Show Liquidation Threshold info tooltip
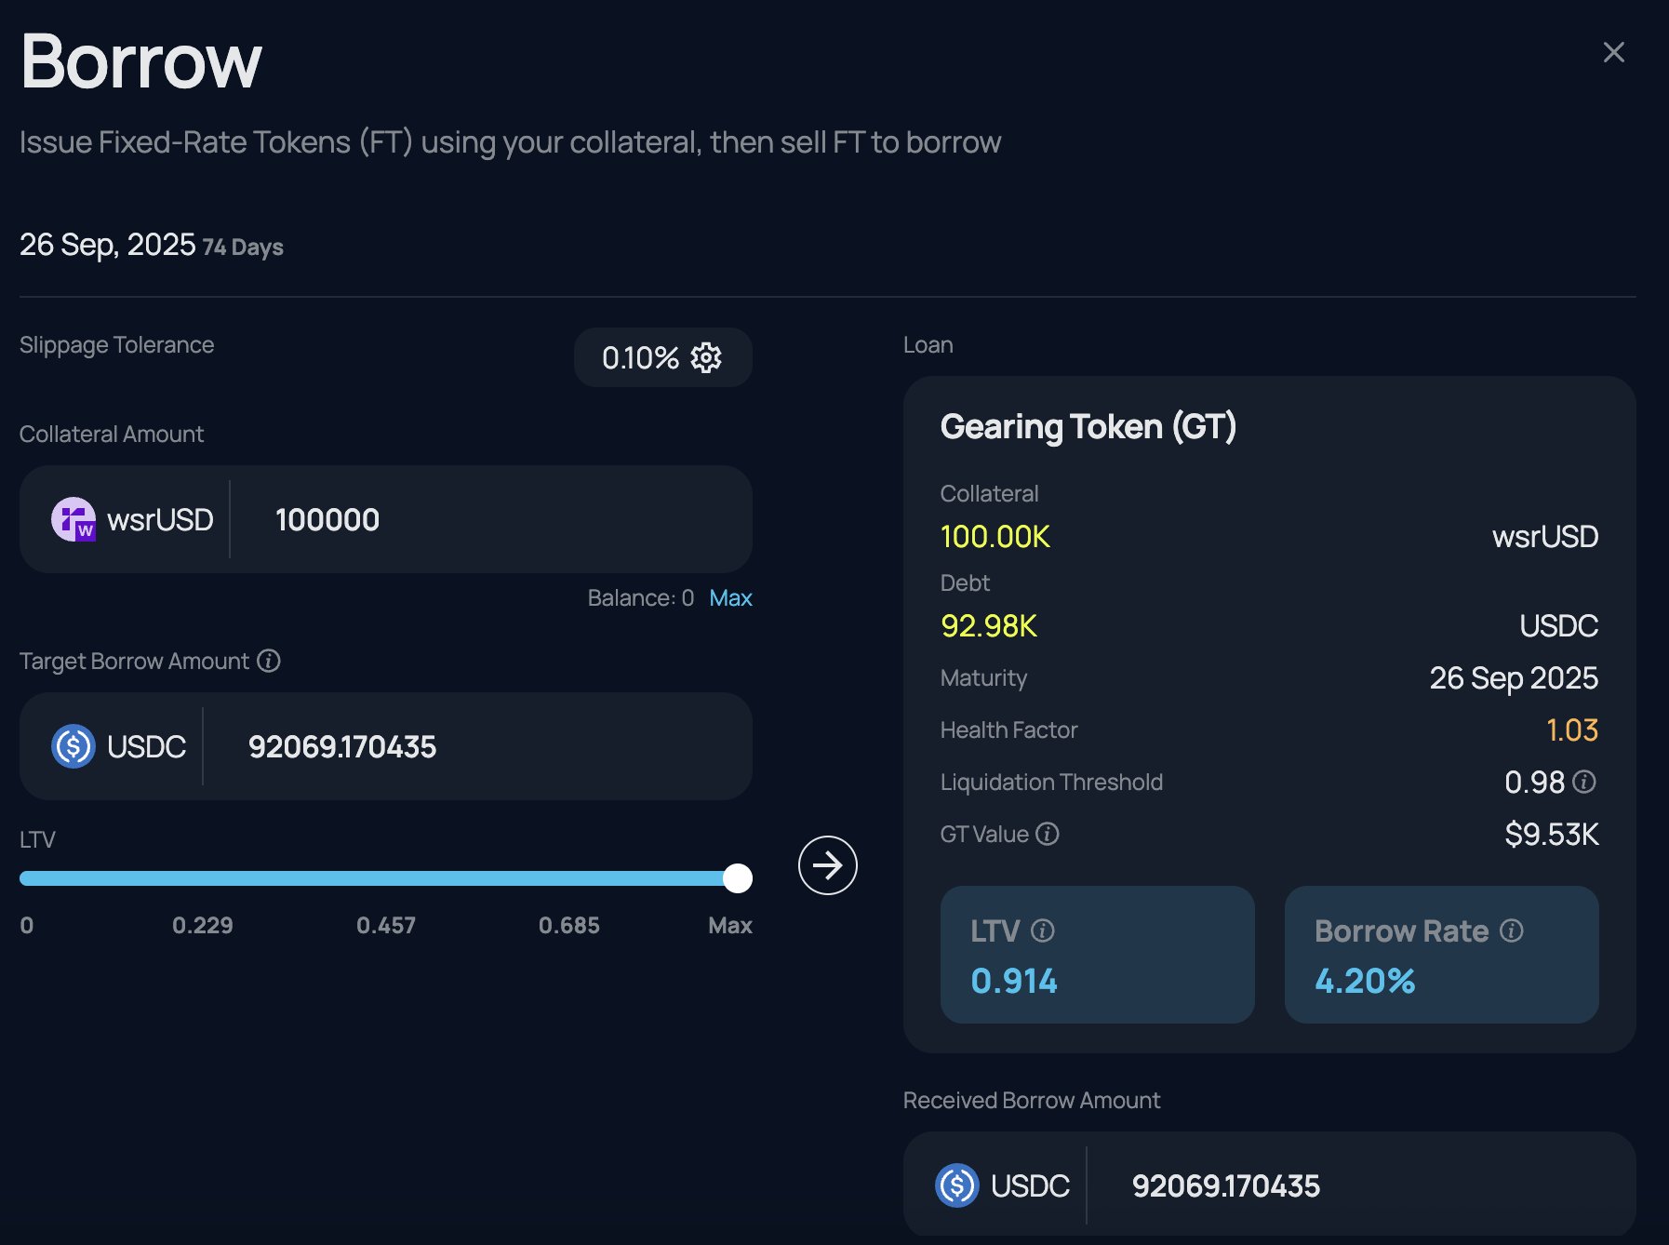 [x=1584, y=782]
